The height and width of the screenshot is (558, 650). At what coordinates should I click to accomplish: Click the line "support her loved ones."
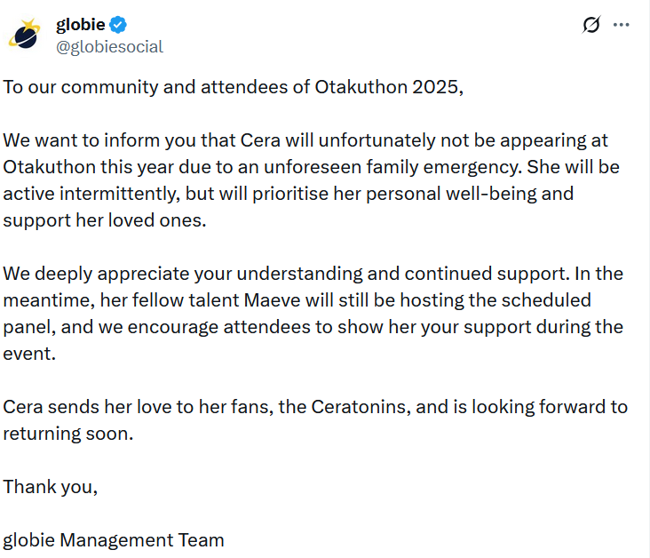pos(104,220)
